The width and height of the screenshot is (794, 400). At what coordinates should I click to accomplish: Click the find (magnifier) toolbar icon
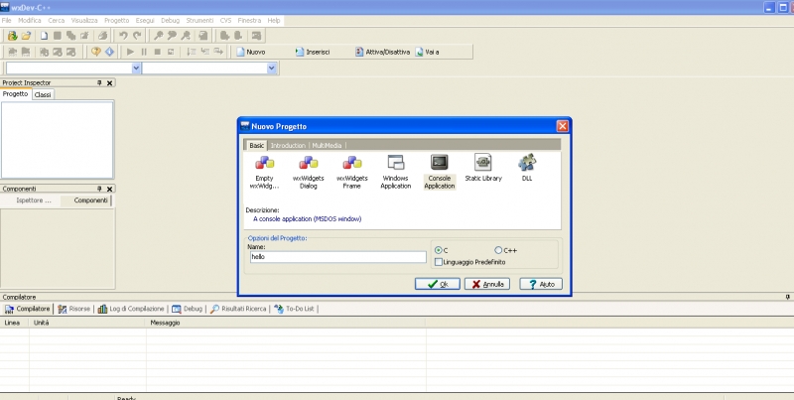click(159, 36)
